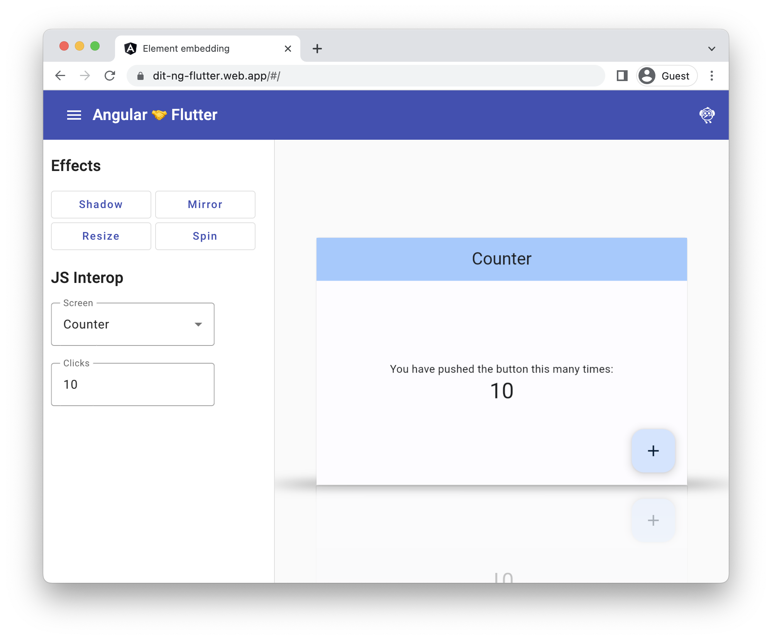This screenshot has height=640, width=772.
Task: Close the browser window red button
Action: (x=64, y=46)
